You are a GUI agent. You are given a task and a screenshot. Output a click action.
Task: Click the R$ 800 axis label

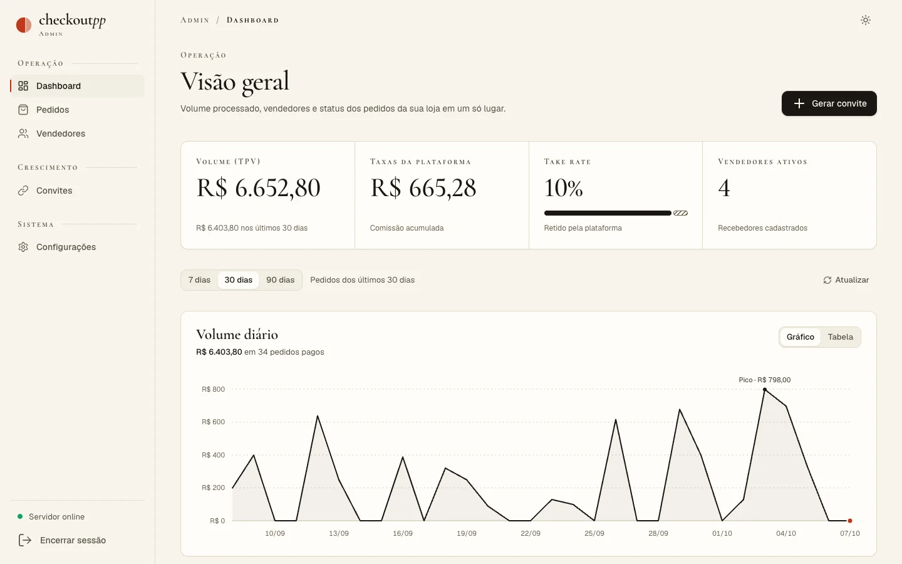(x=214, y=389)
